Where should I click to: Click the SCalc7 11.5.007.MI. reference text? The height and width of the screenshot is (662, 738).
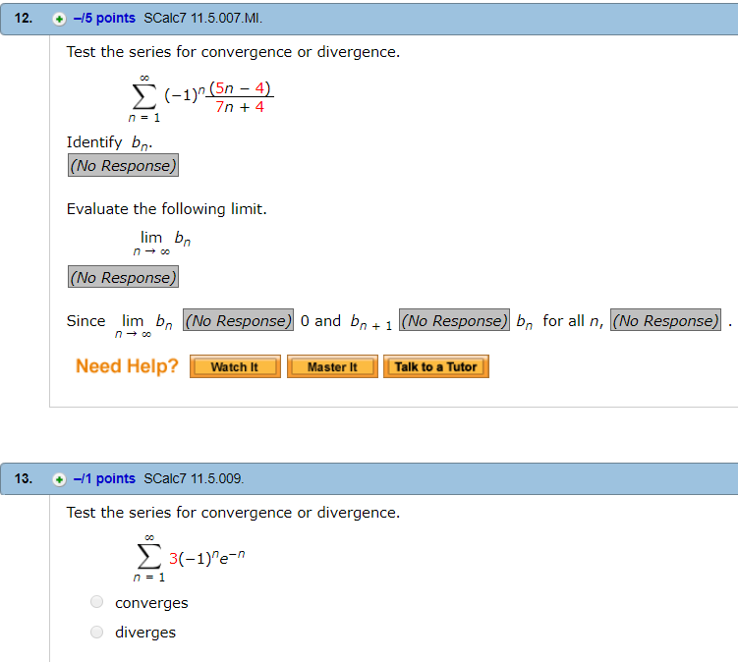tap(202, 19)
